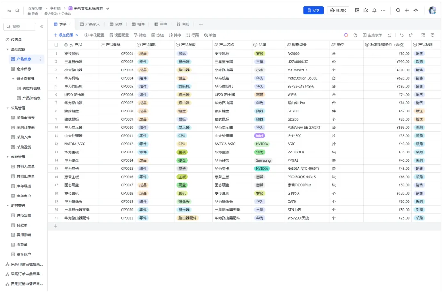The image size is (443, 293).
Task: Open the user avatar menu
Action: pos(432,10)
